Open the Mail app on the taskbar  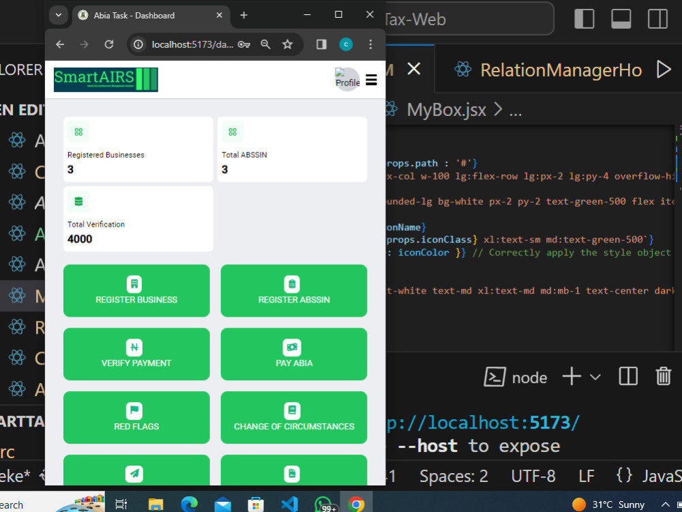222,504
